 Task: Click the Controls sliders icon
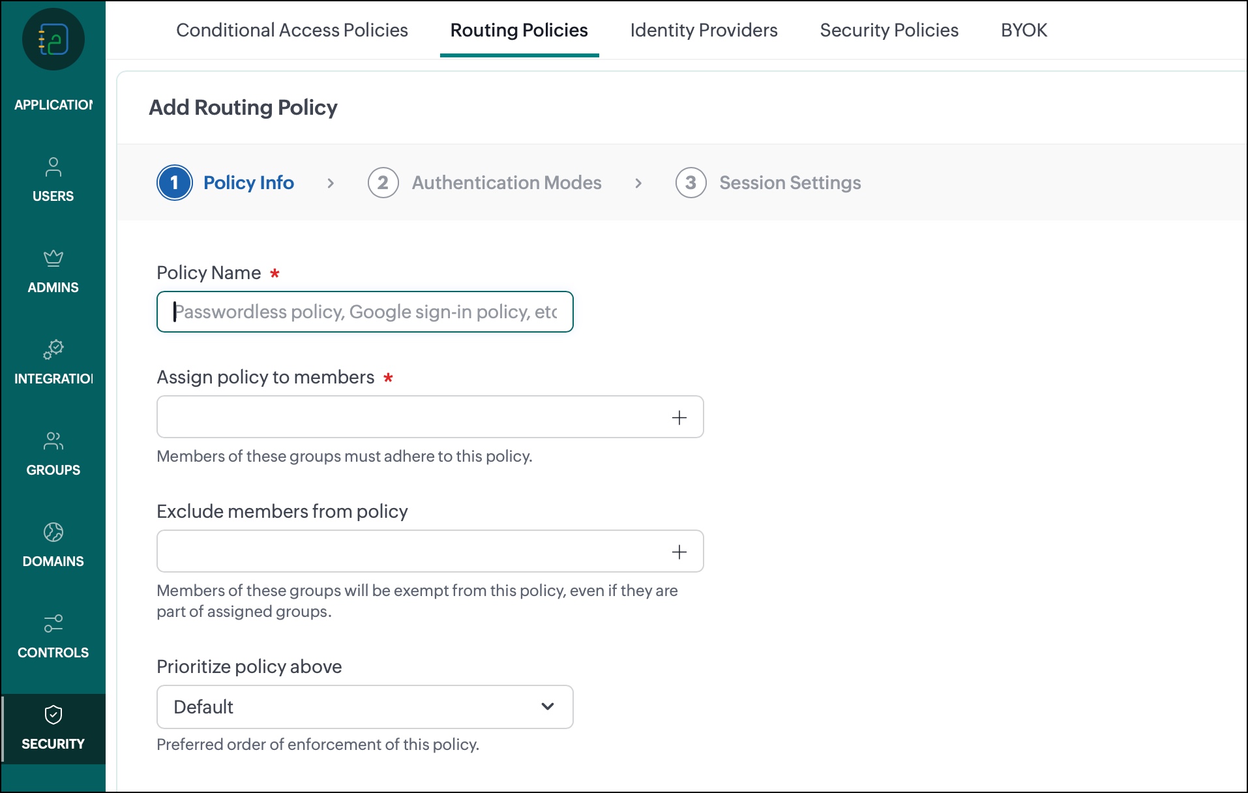click(53, 623)
